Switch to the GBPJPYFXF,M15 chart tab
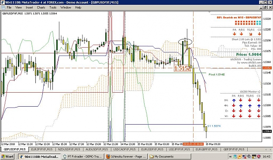 click(234, 150)
